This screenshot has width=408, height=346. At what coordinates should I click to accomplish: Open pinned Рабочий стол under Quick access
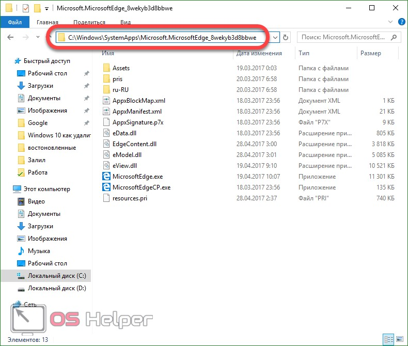point(48,73)
